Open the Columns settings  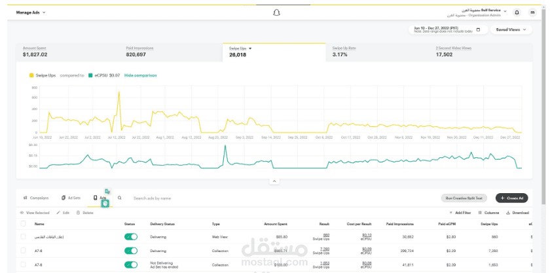click(x=481, y=213)
